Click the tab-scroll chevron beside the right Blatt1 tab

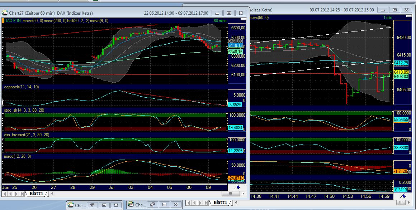[235, 203]
